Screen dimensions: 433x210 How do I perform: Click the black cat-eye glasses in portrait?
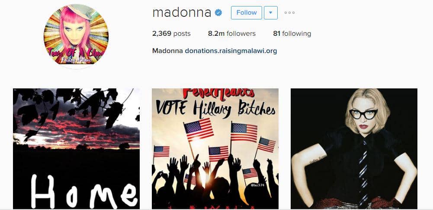coord(363,114)
